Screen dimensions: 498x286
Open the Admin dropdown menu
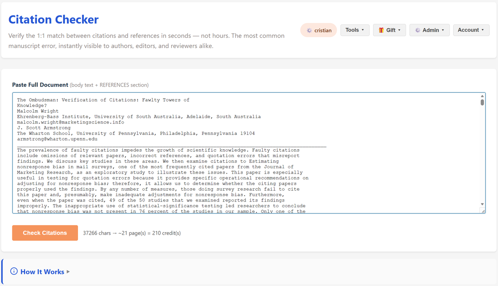click(x=430, y=30)
